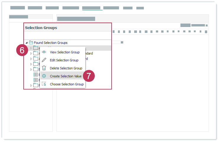
Task: Click the dashed cursor icon for Choose Selection Group
Action: coord(44,84)
